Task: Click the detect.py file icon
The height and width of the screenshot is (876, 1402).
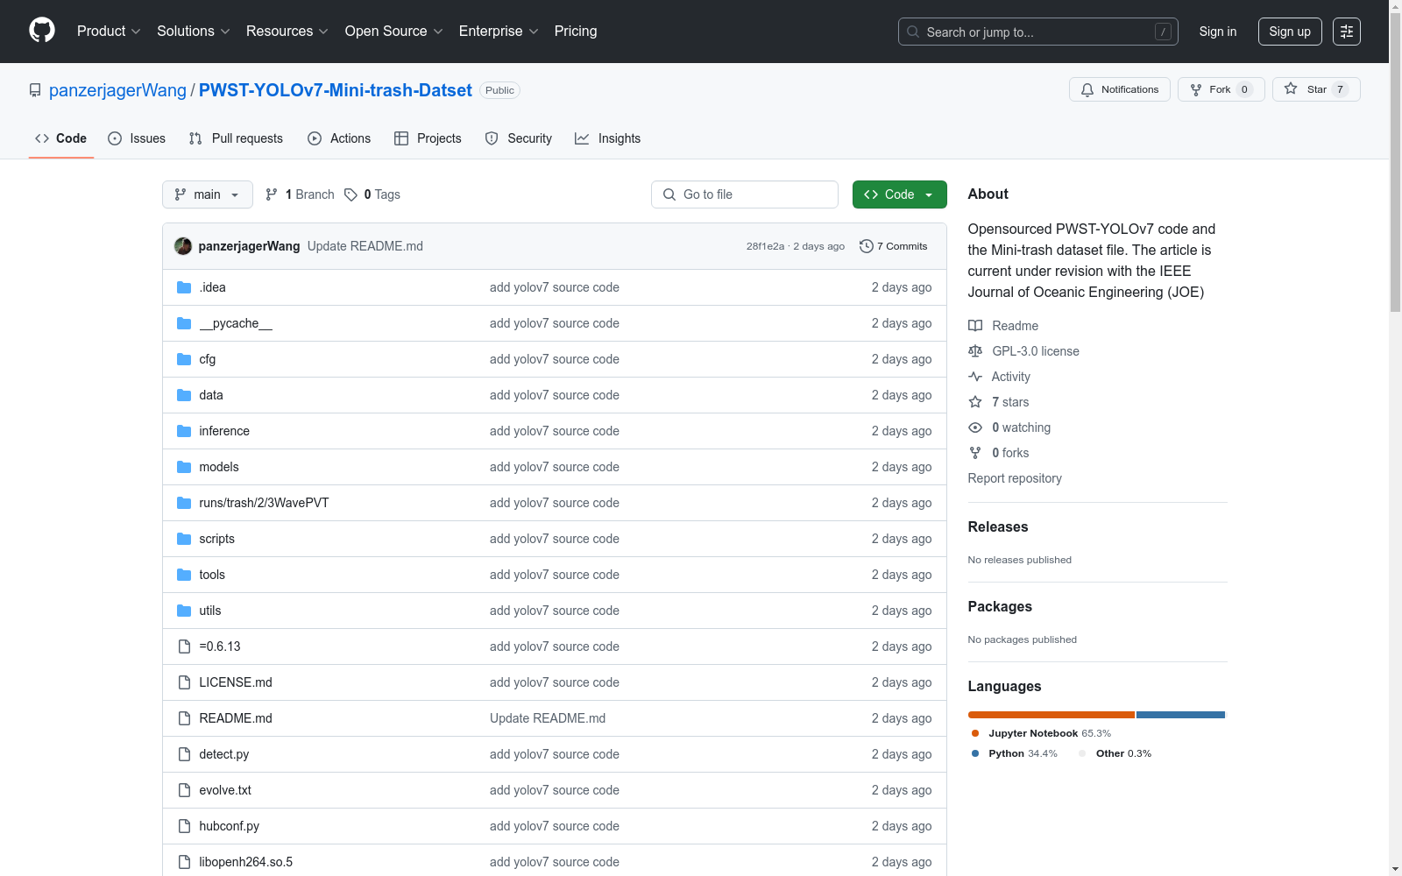Action: [x=184, y=754]
